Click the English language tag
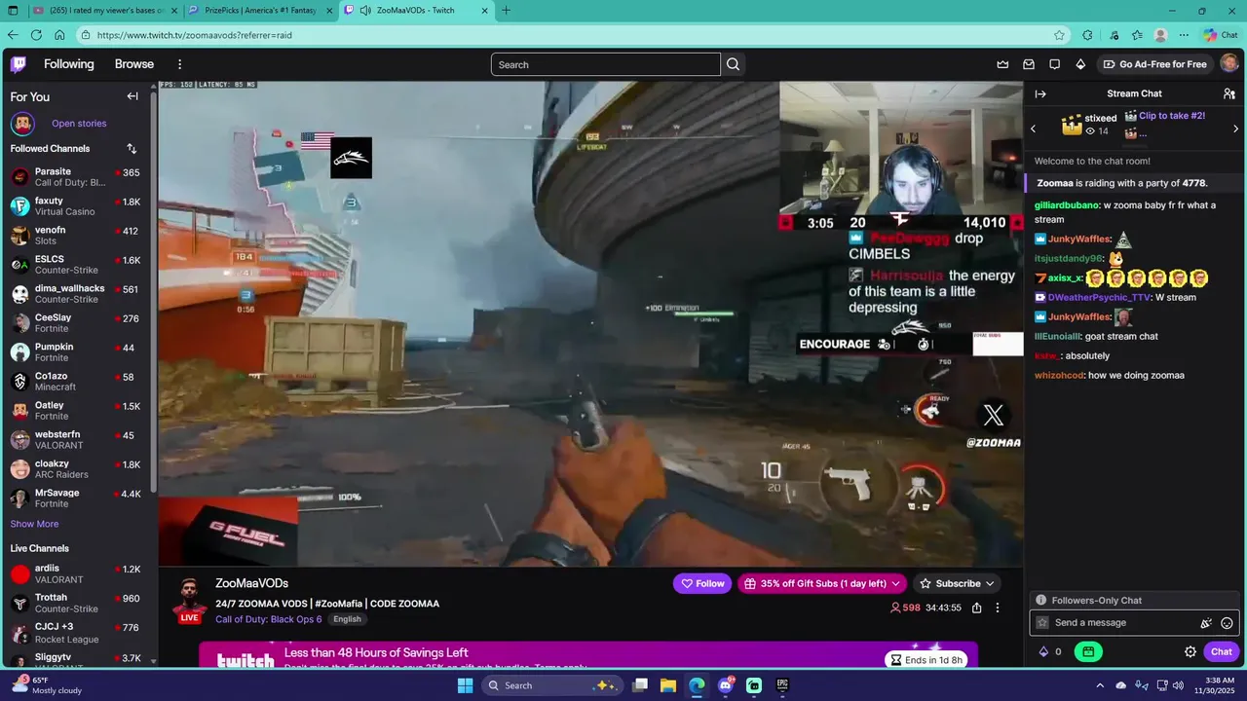The image size is (1247, 701). [x=347, y=619]
